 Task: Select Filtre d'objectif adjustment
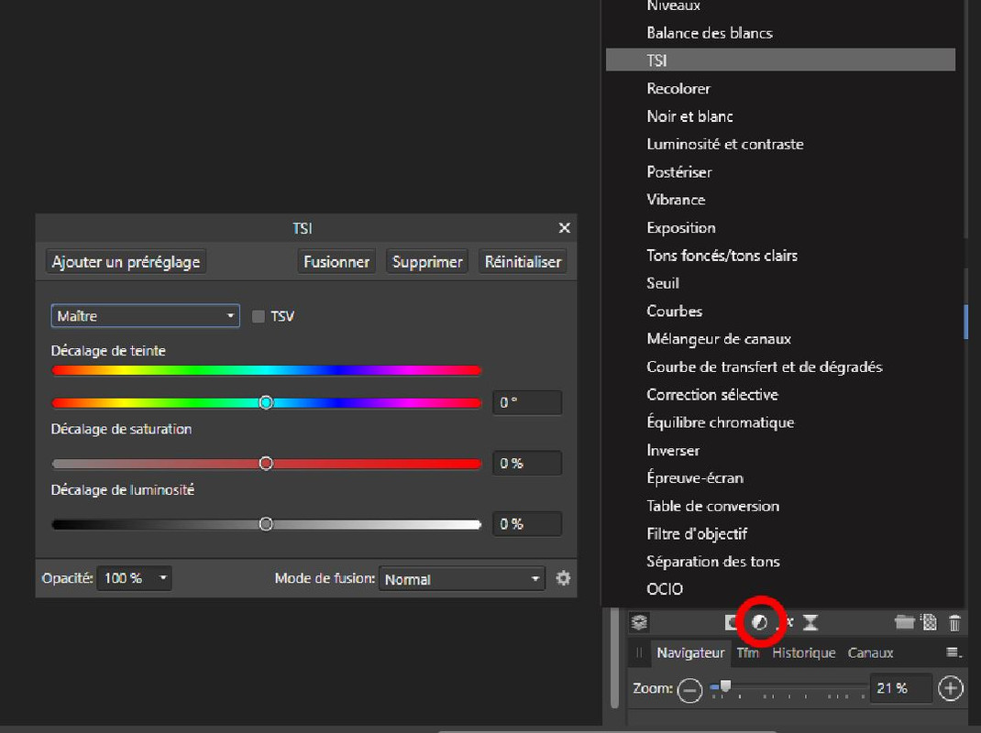[780, 533]
